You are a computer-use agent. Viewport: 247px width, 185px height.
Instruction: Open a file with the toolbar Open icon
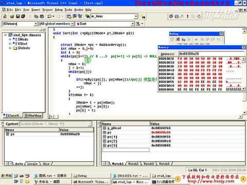12,16
